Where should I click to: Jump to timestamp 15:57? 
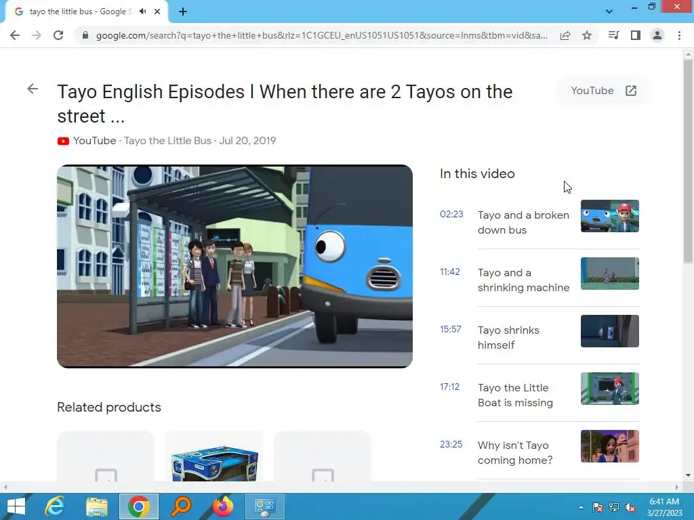(451, 329)
